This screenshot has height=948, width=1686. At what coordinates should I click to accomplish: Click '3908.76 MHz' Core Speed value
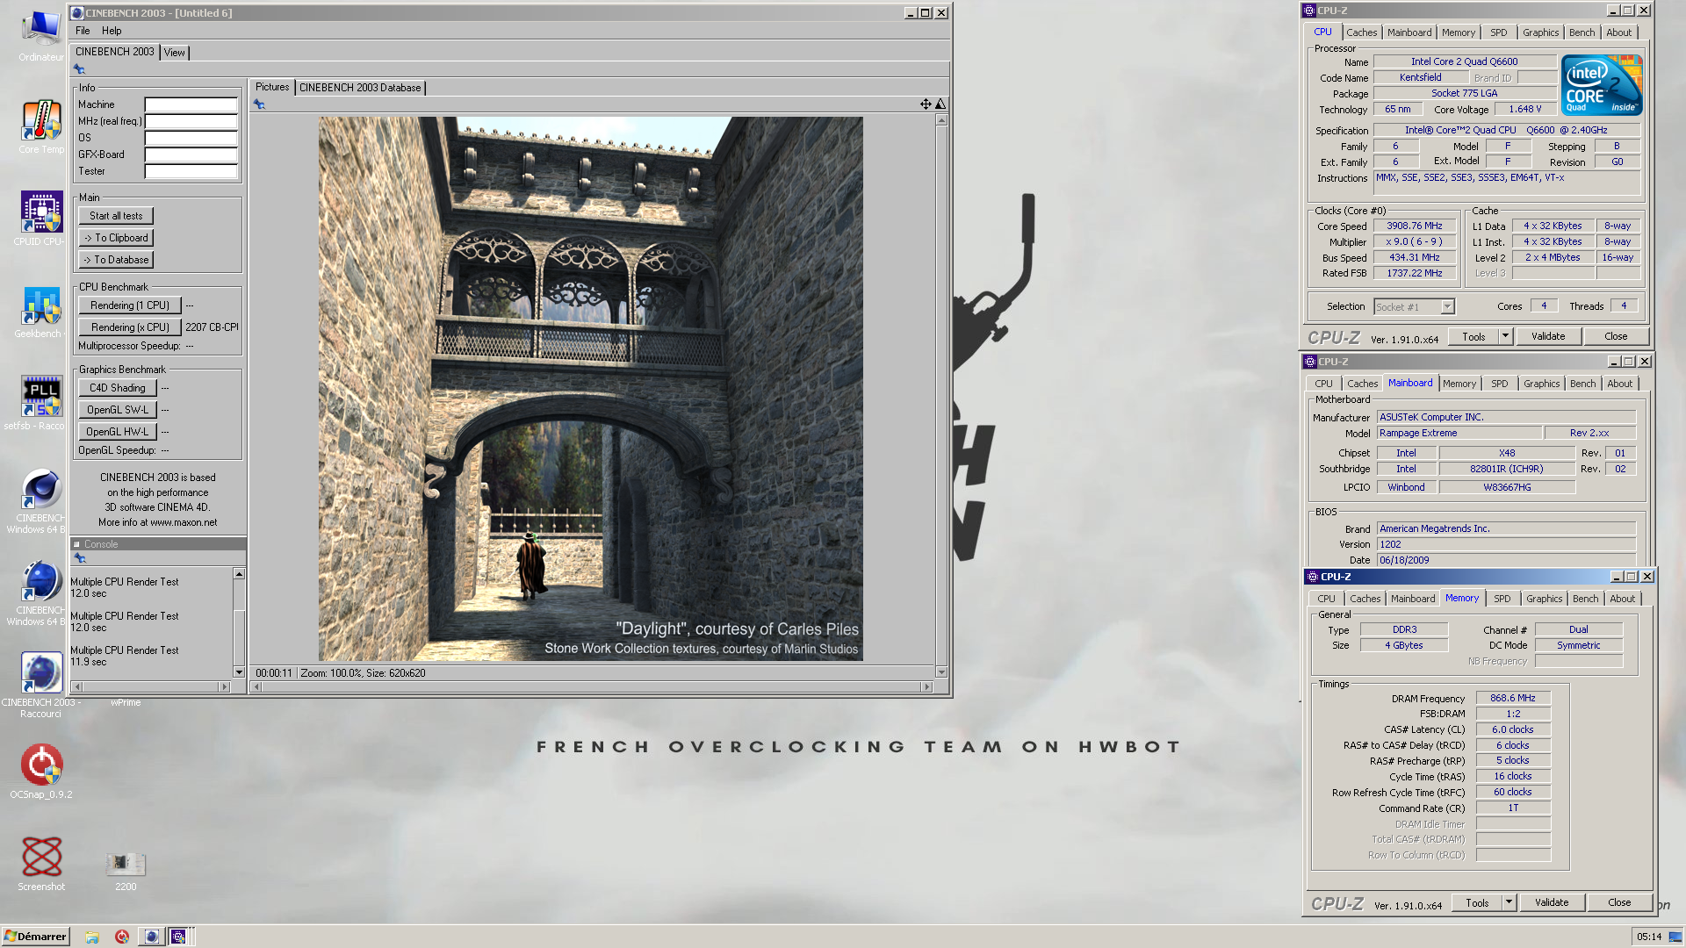[1415, 226]
